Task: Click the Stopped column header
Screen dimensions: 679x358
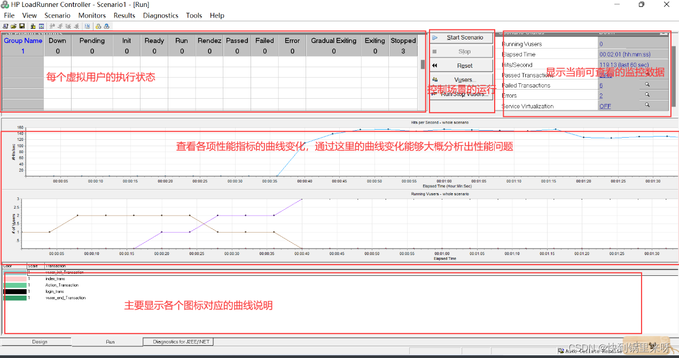Action: pyautogui.click(x=403, y=41)
